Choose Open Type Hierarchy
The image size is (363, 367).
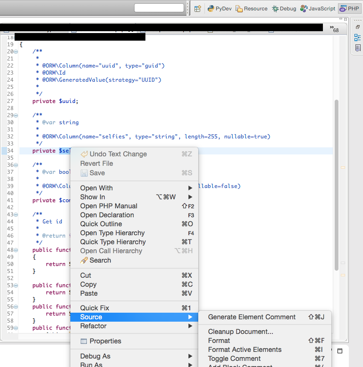pos(134,233)
